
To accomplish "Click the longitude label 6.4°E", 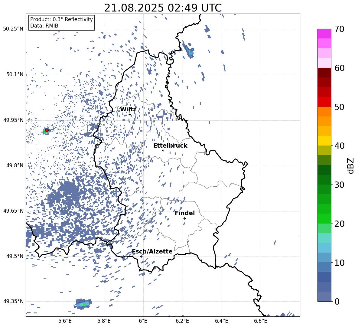I will click(x=222, y=321).
